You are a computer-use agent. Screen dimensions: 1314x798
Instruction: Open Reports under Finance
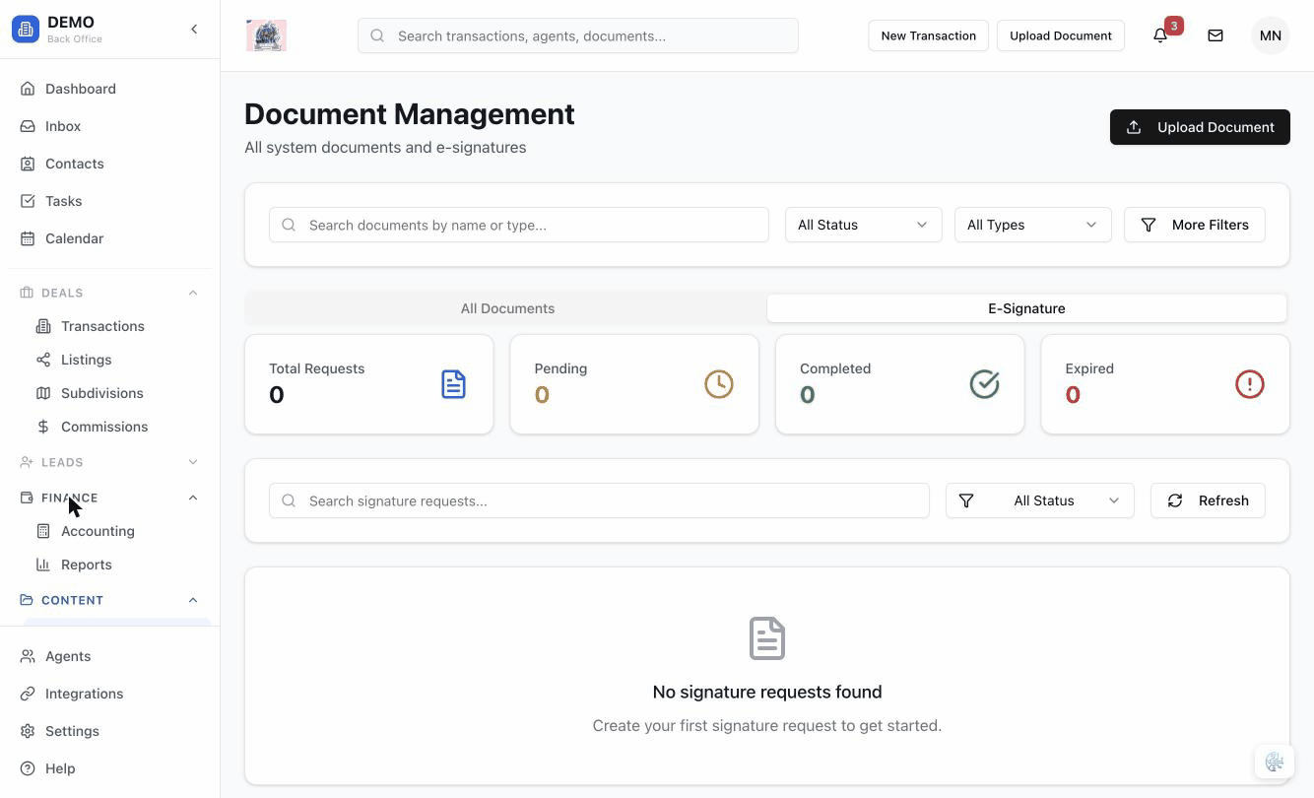pos(117,565)
